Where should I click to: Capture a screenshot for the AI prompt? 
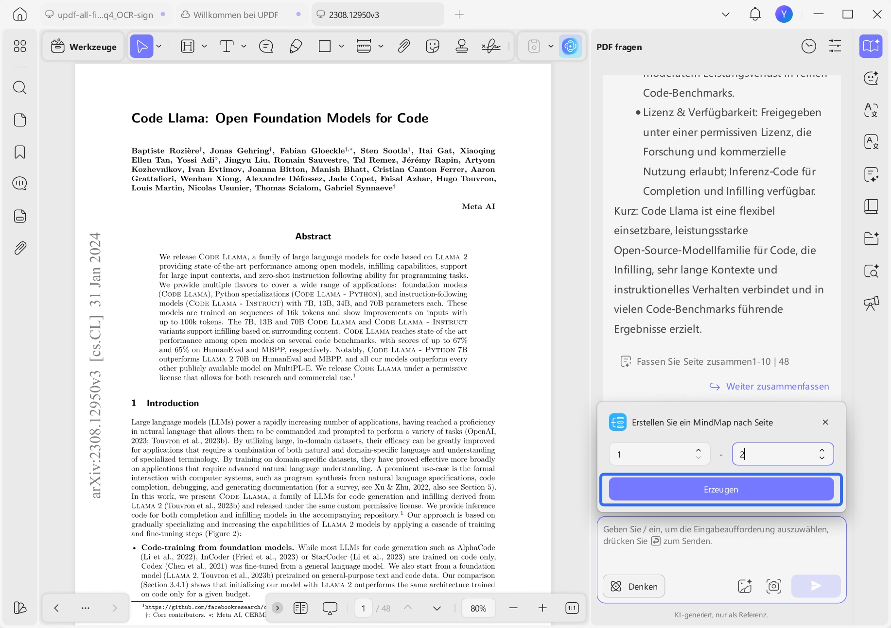pyautogui.click(x=773, y=586)
